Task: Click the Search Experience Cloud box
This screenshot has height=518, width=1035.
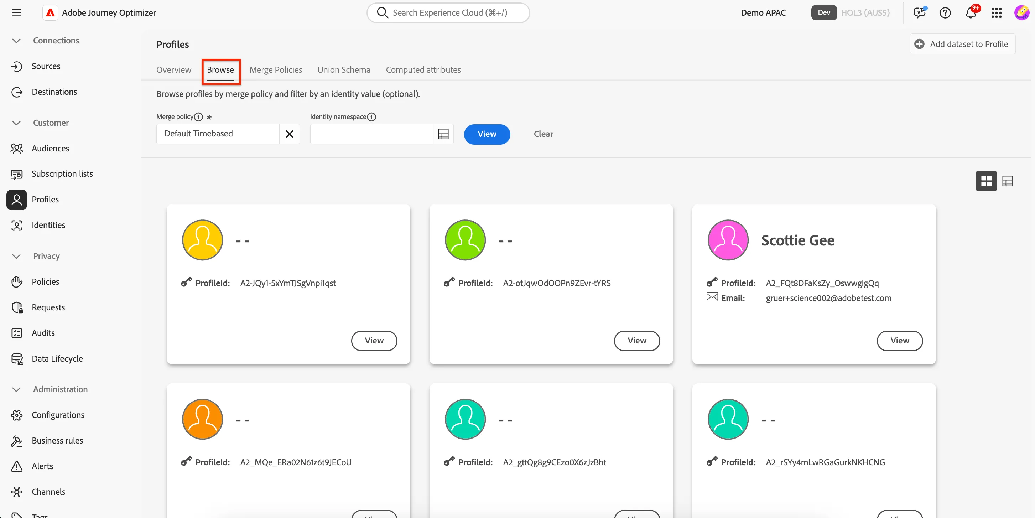Action: pos(448,12)
